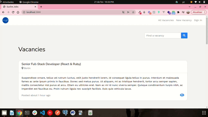Open the green extension showing a number badge
The height and width of the screenshot is (117, 208).
coord(173,12)
